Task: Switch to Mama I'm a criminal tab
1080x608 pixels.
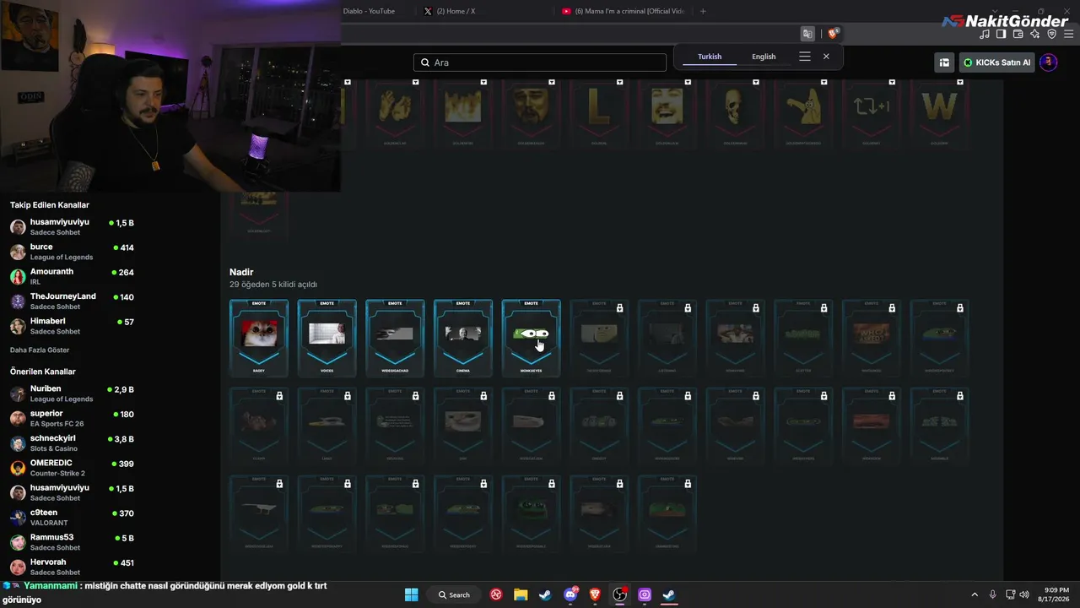Action: pos(623,11)
